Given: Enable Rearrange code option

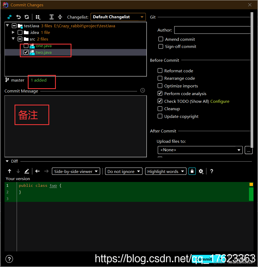Looking at the screenshot, I should click(160, 78).
